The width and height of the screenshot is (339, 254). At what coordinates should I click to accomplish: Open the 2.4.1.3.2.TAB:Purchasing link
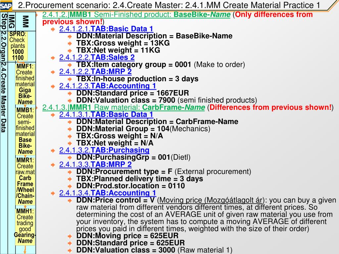104,150
